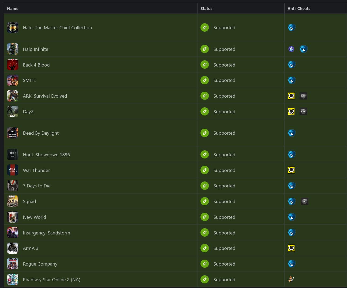Select ARK: Survival Evolved game thumbnail
The image size is (347, 288).
pos(13,96)
